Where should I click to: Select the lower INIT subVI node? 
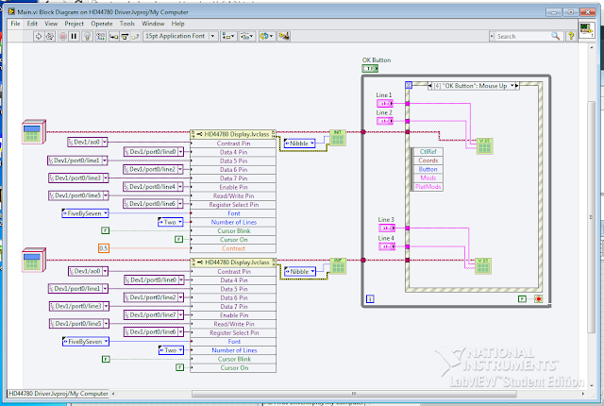click(x=338, y=266)
